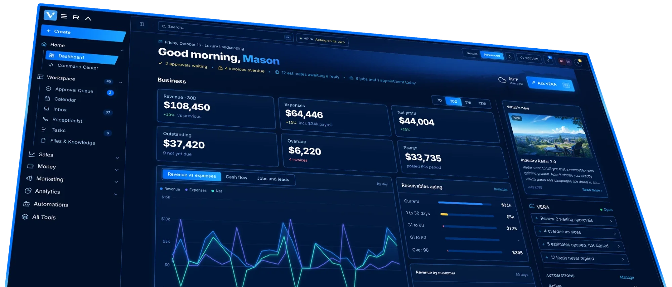
Task: Toggle dark mode with the moon button
Action: point(510,57)
